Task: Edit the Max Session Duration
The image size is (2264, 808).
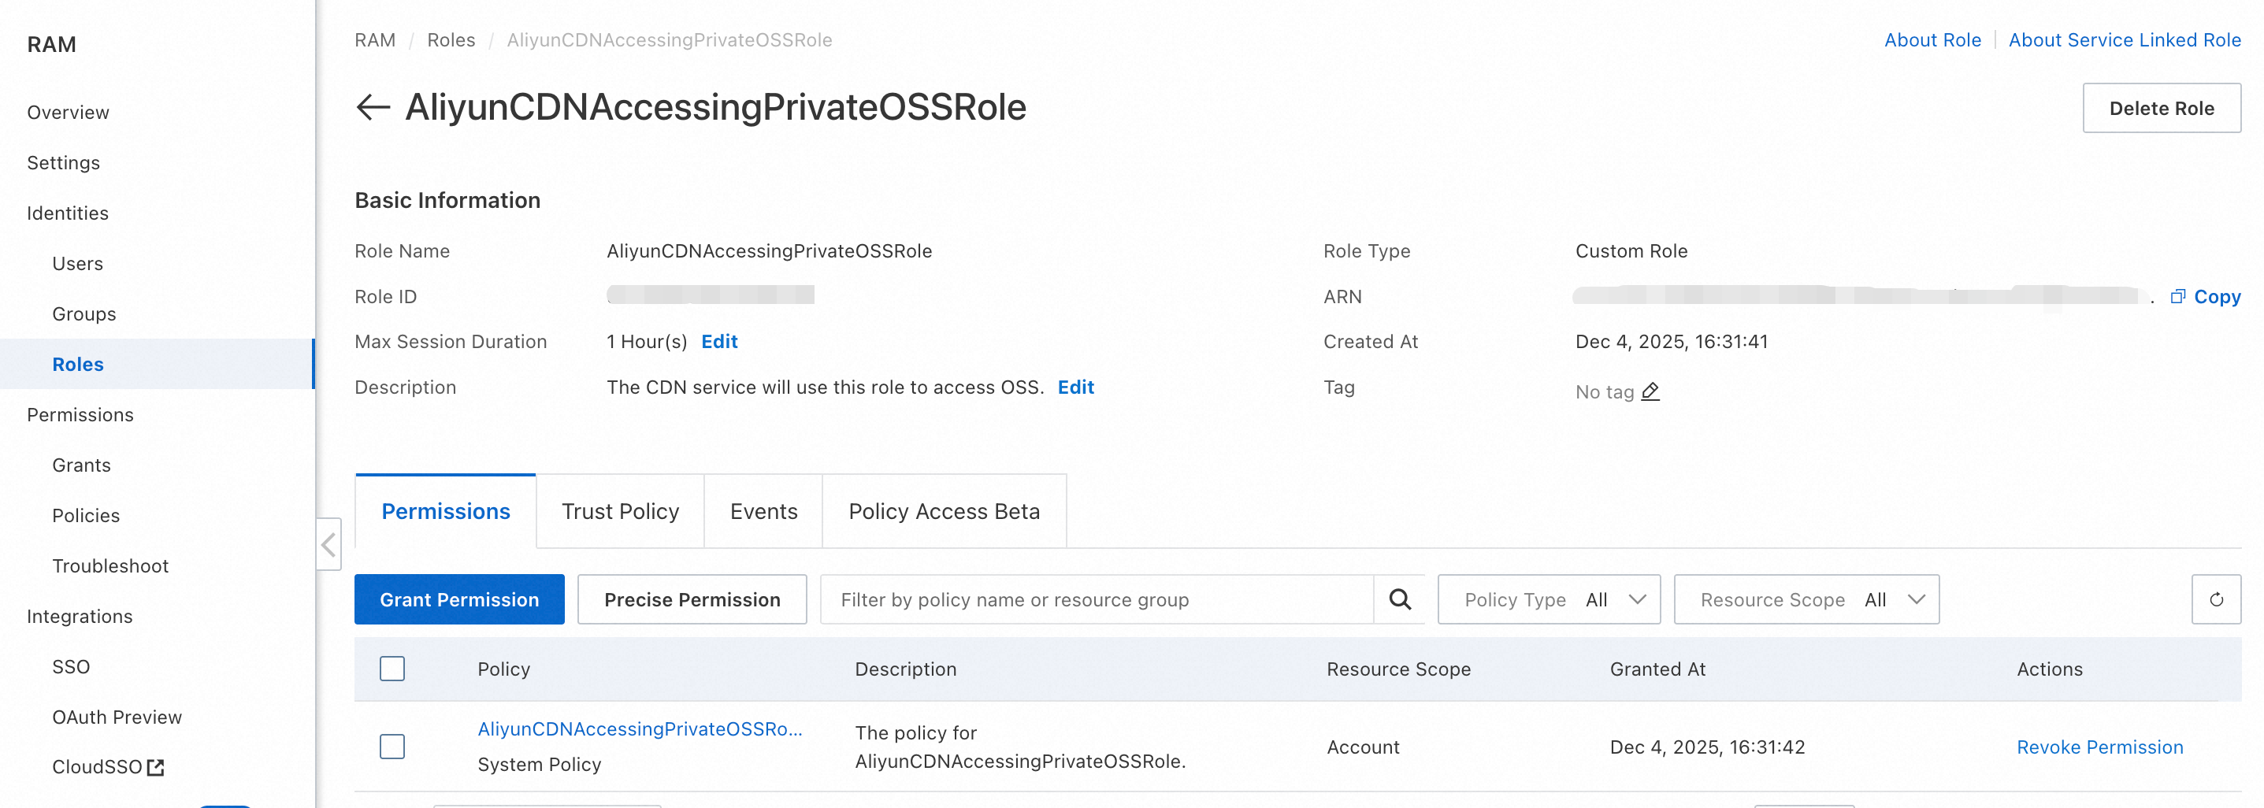Action: (x=719, y=342)
